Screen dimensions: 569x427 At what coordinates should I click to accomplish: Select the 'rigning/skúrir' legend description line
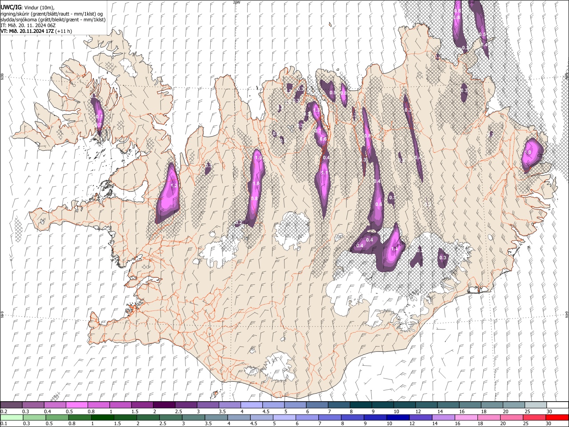(x=52, y=14)
